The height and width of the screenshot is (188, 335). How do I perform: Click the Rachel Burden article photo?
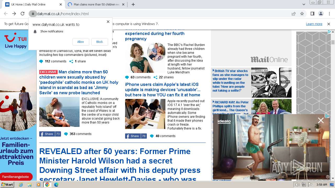(x=145, y=58)
